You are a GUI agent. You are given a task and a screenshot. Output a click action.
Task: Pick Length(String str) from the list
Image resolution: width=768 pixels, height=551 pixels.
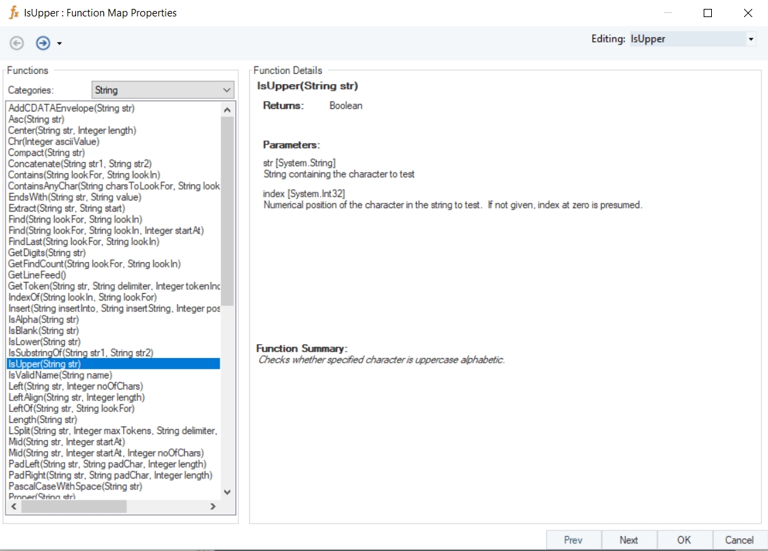click(42, 420)
